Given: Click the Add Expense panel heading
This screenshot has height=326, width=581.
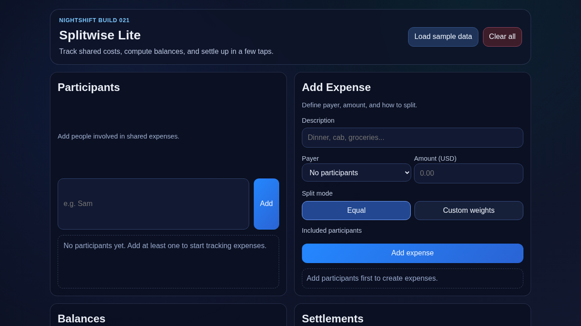Looking at the screenshot, I should click(x=336, y=87).
